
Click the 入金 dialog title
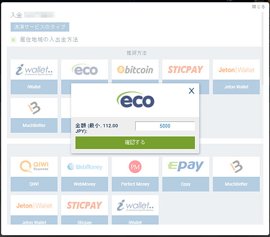pyautogui.click(x=16, y=15)
